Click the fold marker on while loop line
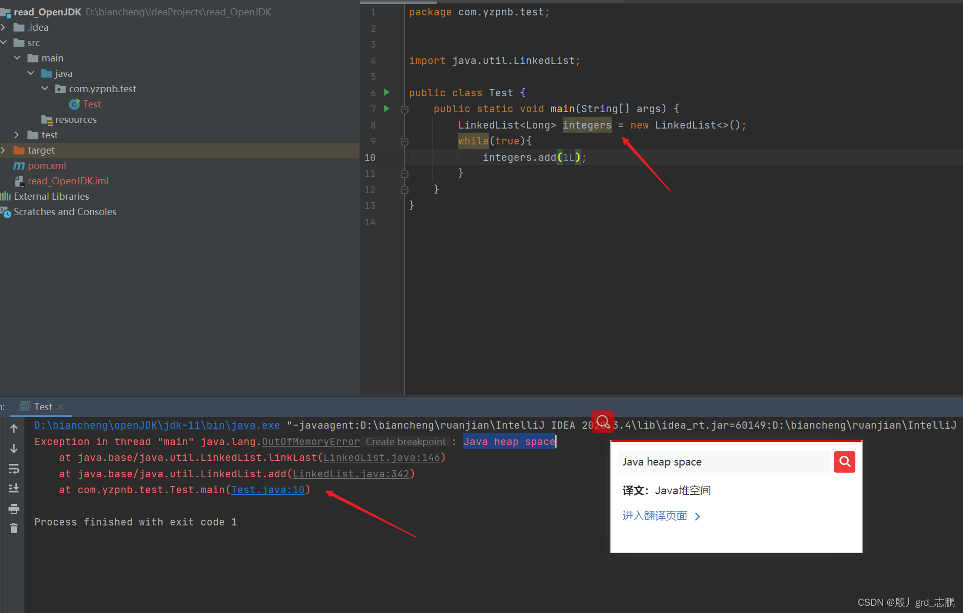 [x=404, y=142]
